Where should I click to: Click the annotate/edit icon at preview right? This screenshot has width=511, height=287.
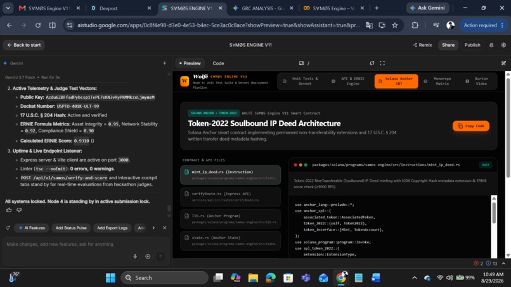coord(503,63)
